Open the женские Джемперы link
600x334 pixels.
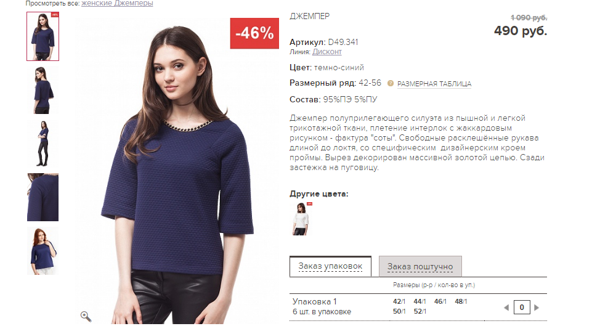point(117,4)
